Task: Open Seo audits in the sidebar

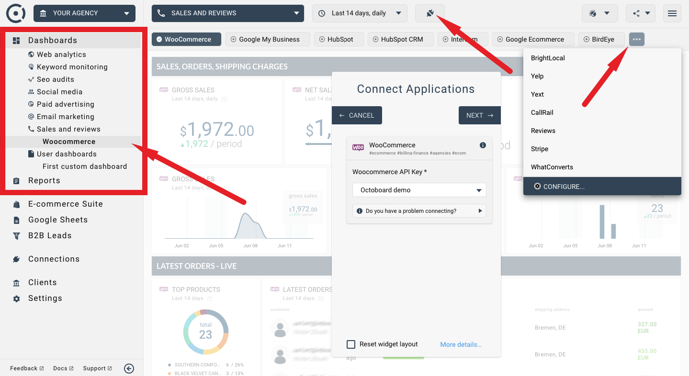Action: tap(55, 79)
